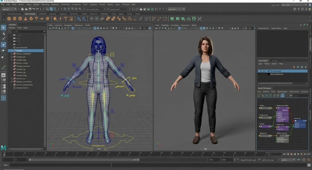
Task: Click the four-pane layout icon in left toolbox
Action: point(3,81)
